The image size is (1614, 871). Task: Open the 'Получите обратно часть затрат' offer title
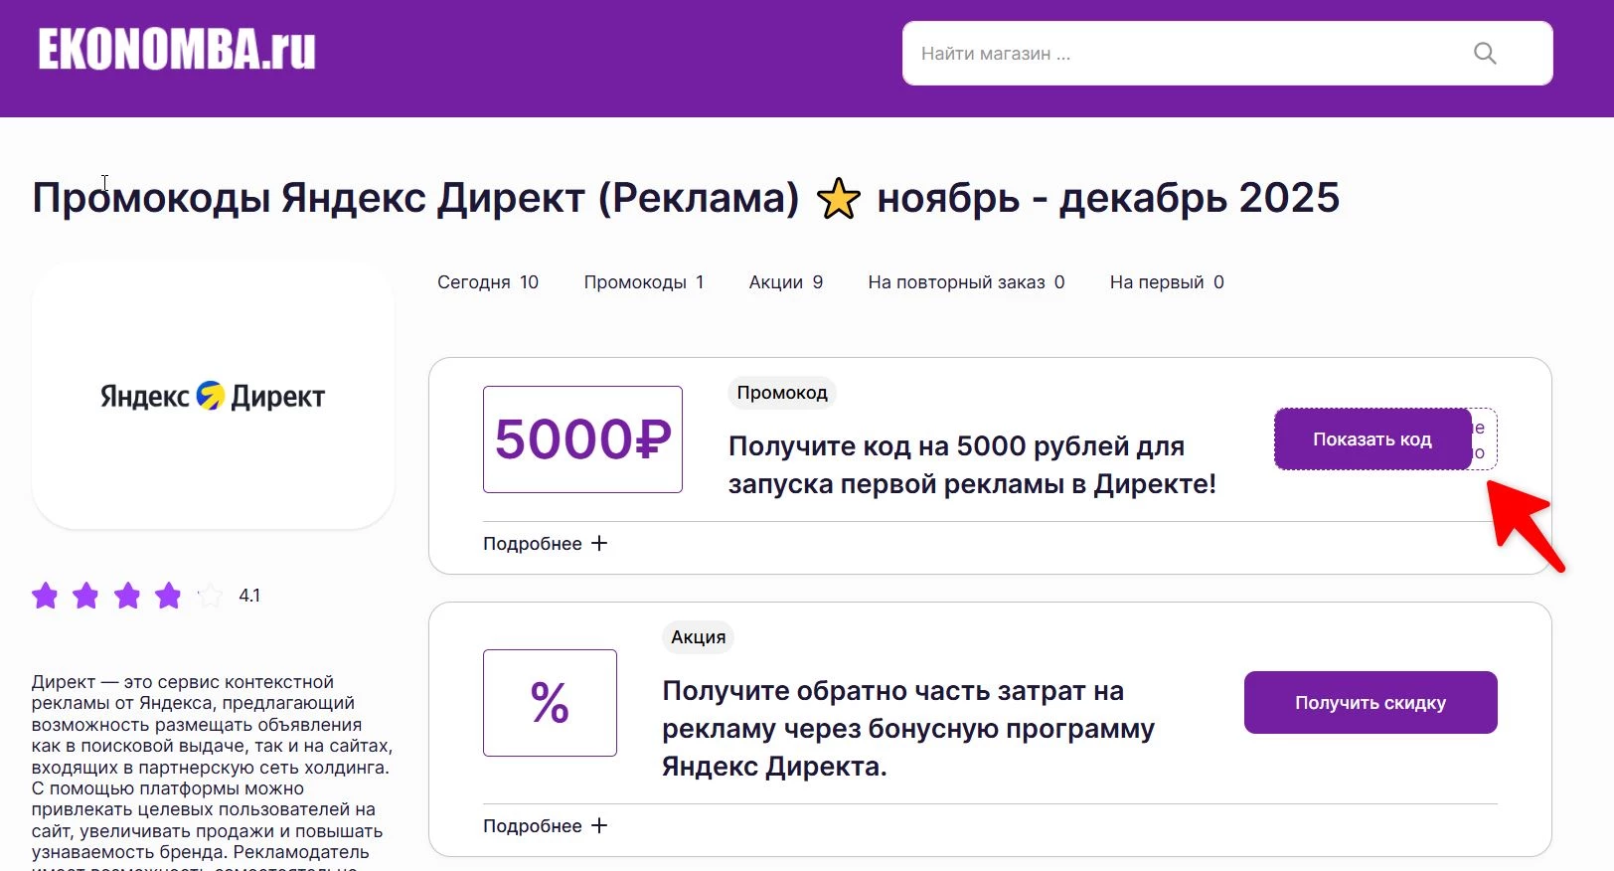(908, 729)
